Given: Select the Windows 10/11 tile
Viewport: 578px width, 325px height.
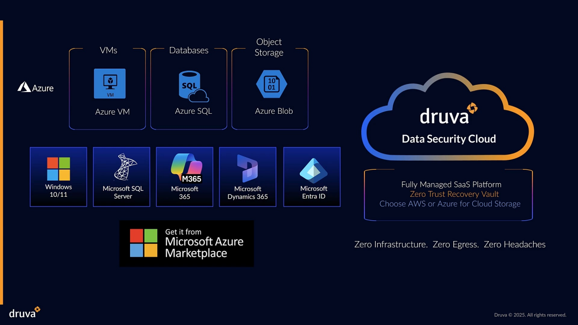Looking at the screenshot, I should [58, 176].
